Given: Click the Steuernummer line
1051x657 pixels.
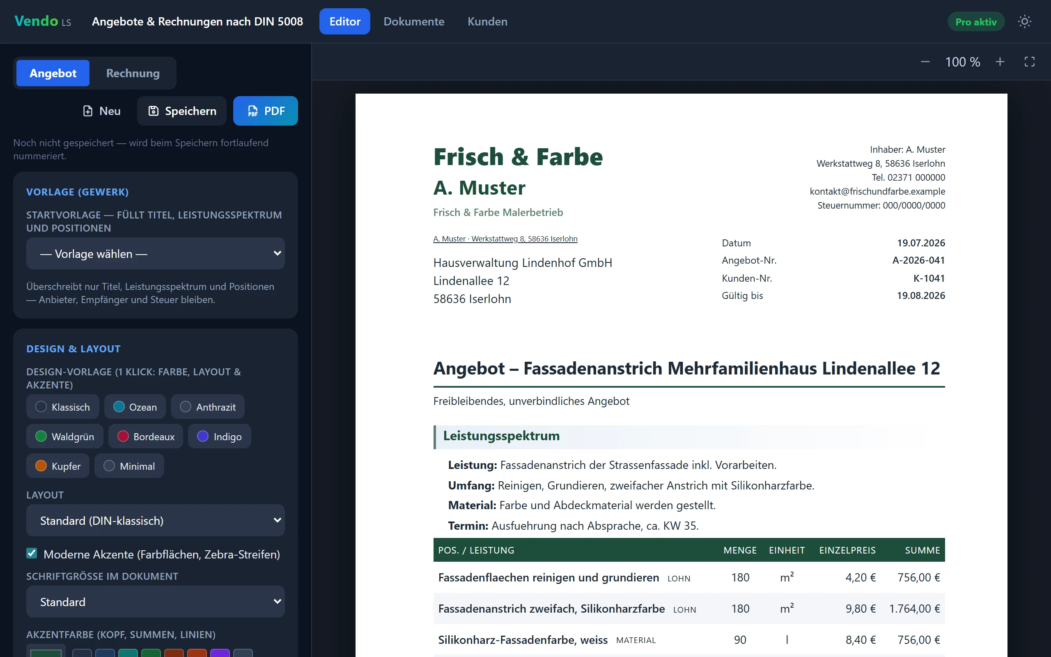Looking at the screenshot, I should pos(881,205).
